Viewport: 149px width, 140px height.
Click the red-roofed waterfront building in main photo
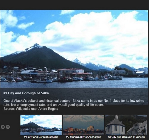pos(71,71)
